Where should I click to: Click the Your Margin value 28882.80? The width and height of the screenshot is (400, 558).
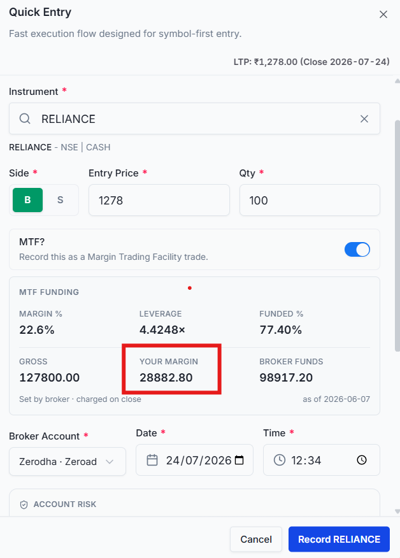(166, 378)
